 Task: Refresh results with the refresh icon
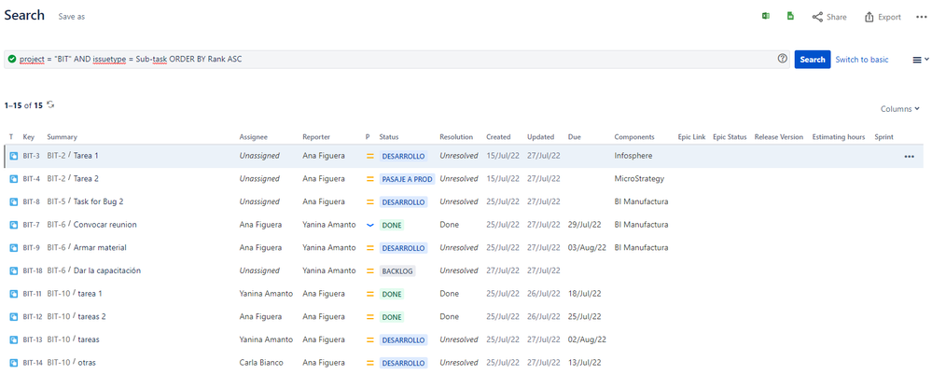tap(50, 104)
